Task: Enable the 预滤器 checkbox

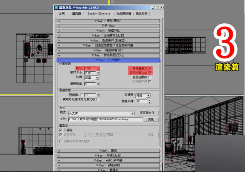Action: click(x=82, y=95)
